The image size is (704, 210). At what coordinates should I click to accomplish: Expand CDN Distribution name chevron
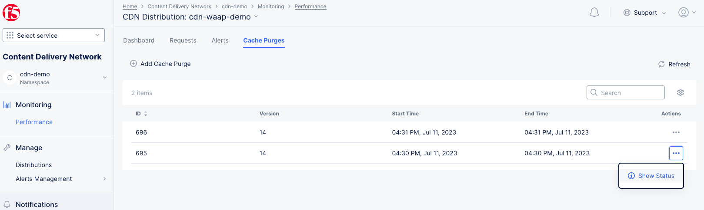pos(256,16)
